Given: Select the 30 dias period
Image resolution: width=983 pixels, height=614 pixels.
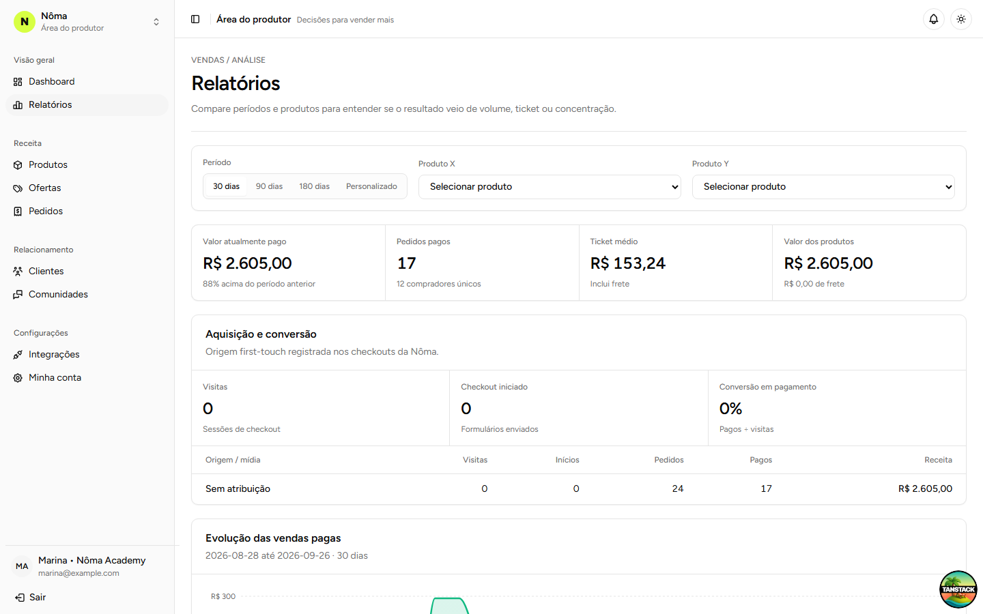Looking at the screenshot, I should tap(226, 186).
